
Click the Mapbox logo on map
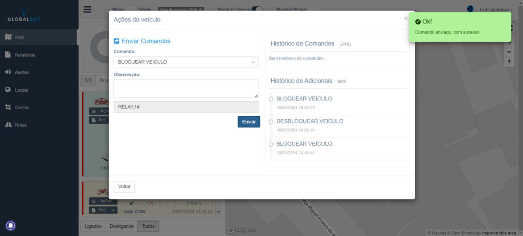242,230
